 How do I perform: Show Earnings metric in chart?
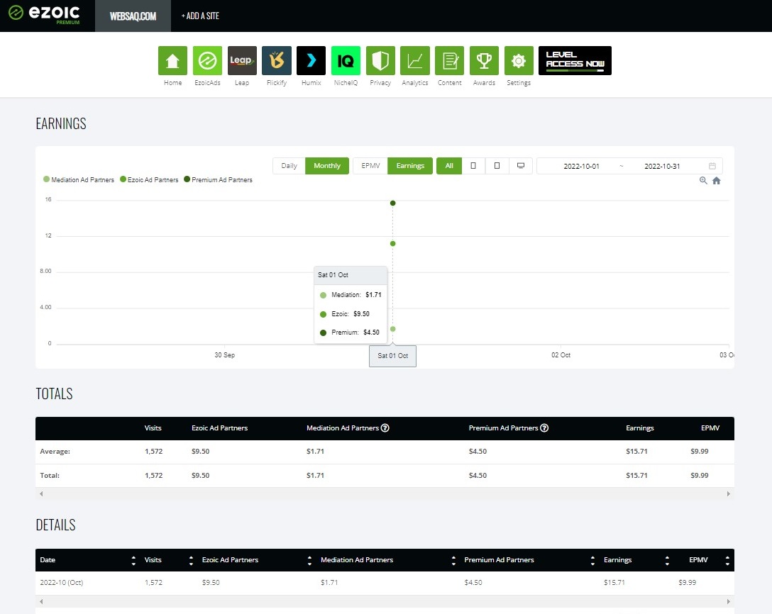click(x=410, y=166)
